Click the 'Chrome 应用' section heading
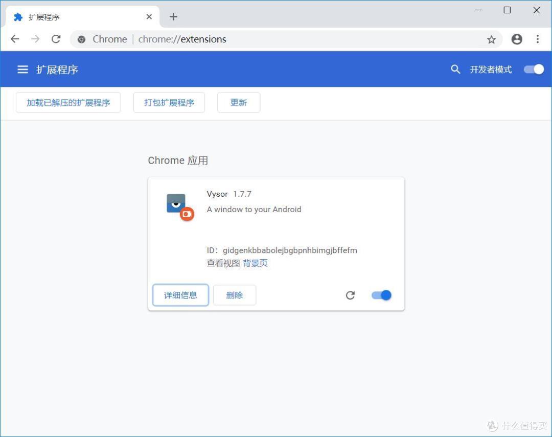 [178, 160]
